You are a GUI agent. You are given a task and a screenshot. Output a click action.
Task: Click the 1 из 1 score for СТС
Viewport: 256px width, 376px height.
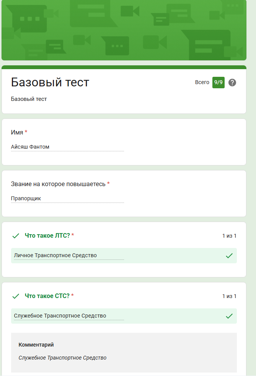pos(229,296)
